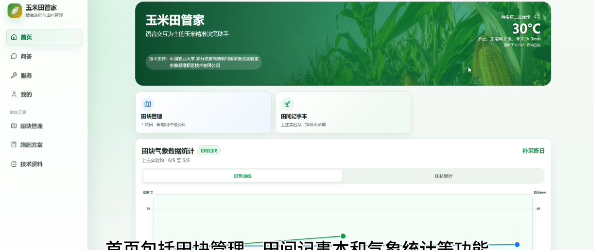594x250 pixels.
Task: Click the calculator icon beside 施肥方案
Action: [14, 145]
